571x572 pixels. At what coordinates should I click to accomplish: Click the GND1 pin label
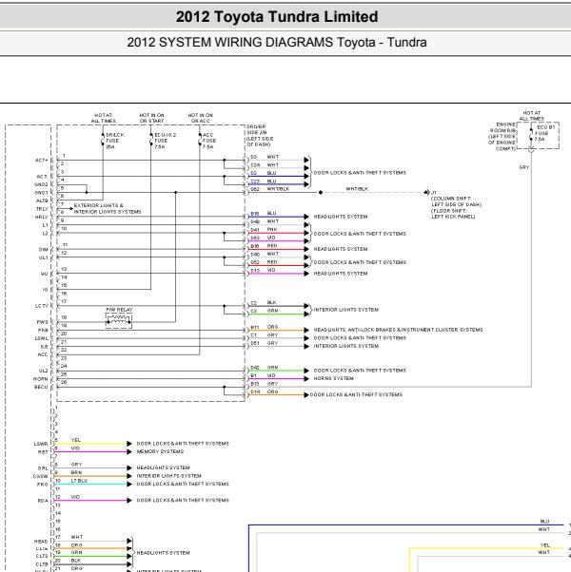pos(41,193)
